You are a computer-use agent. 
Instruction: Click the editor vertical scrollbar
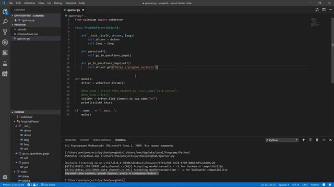tap(332, 51)
